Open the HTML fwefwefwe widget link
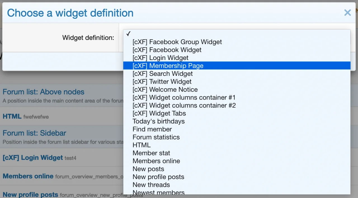The height and width of the screenshot is (198, 358). point(12,116)
